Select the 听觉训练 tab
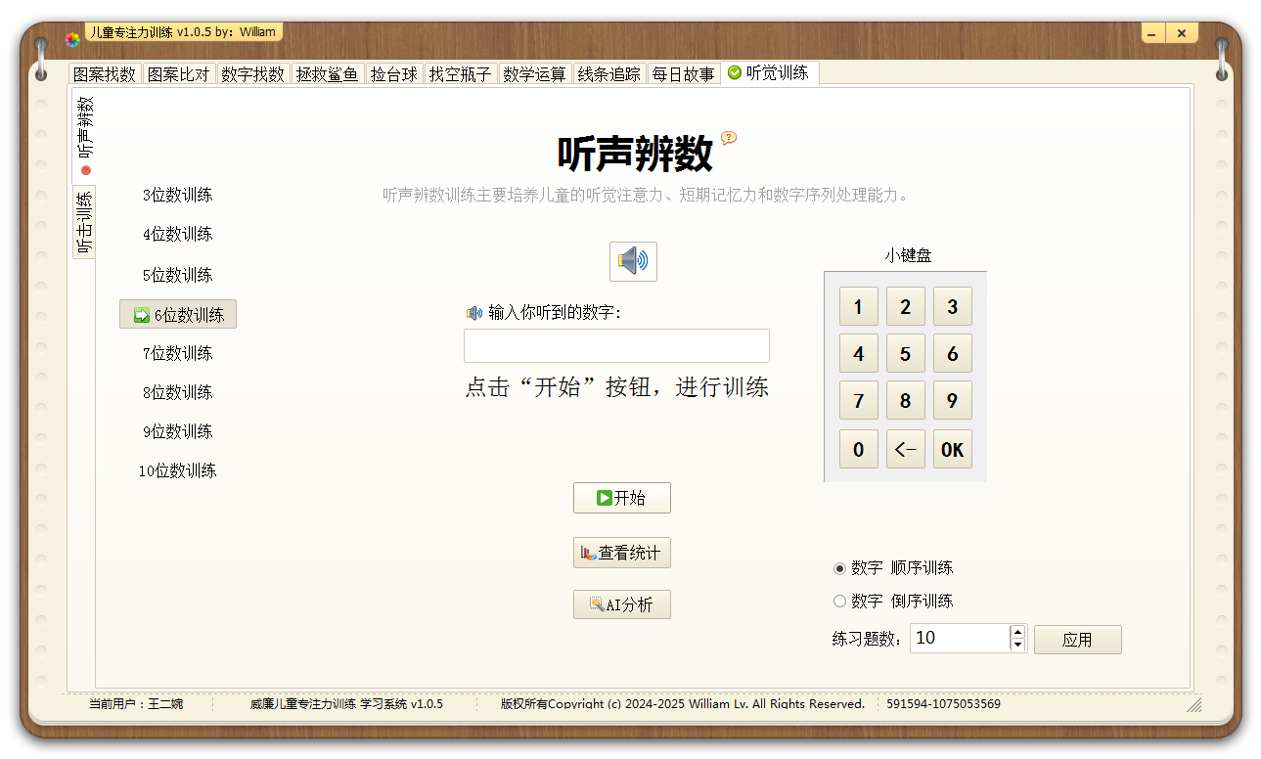Viewport: 1261px width, 759px height. click(x=769, y=72)
